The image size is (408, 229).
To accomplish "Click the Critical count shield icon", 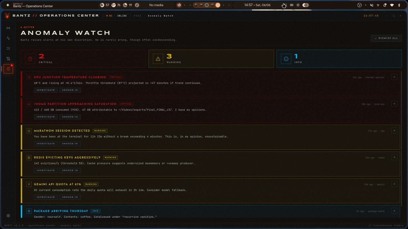I will pos(30,59).
